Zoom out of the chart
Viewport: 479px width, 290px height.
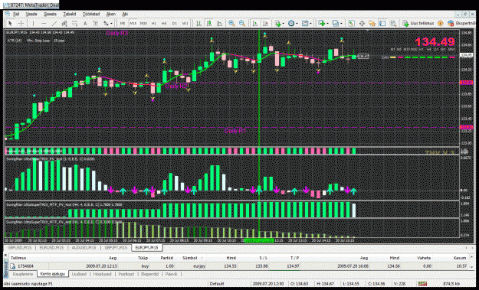242,23
